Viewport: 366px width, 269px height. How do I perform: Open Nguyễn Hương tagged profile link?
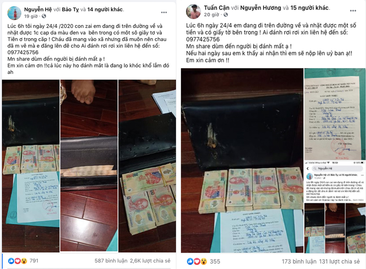tap(260, 8)
